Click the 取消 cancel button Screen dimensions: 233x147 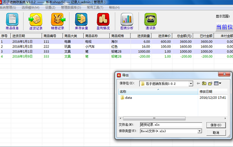216,132
